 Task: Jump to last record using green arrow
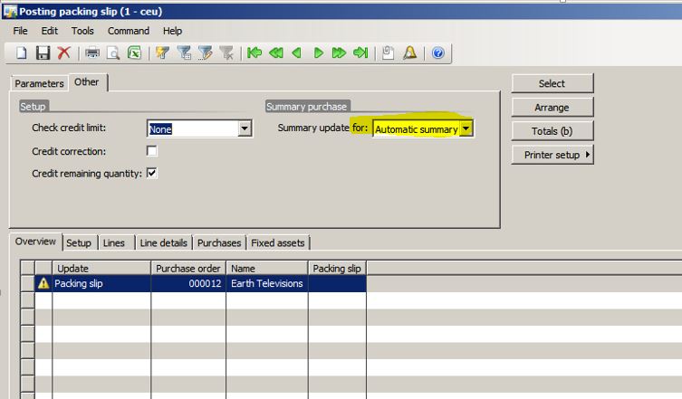click(x=360, y=53)
